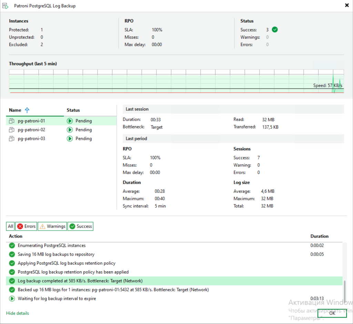Select the pg-patroni-03 row
The image size is (353, 324).
(x=61, y=139)
